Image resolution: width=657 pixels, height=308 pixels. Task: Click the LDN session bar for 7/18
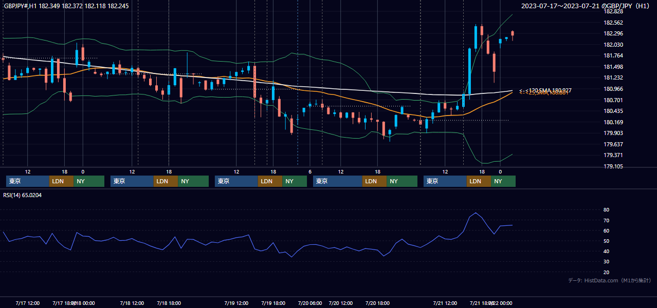(166, 181)
